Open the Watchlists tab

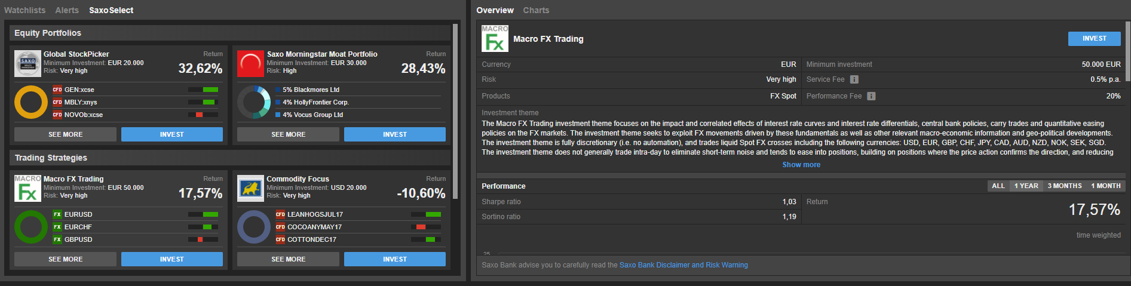point(24,10)
